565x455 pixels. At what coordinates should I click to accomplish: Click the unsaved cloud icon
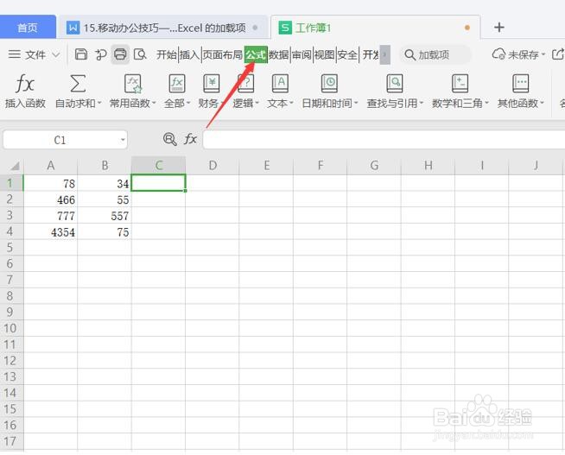coord(498,54)
